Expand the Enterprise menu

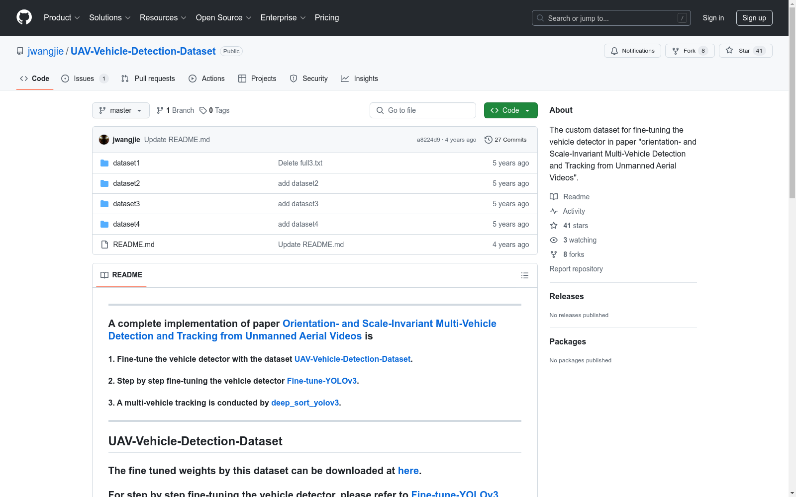(283, 18)
